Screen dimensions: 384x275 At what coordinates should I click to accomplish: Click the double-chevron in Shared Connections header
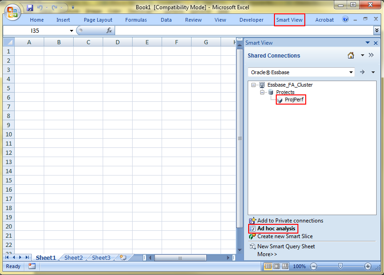click(x=371, y=55)
